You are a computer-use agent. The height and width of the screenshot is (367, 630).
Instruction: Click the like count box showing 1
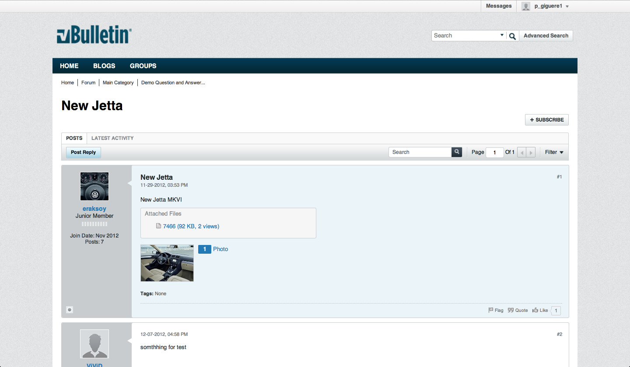coord(556,311)
